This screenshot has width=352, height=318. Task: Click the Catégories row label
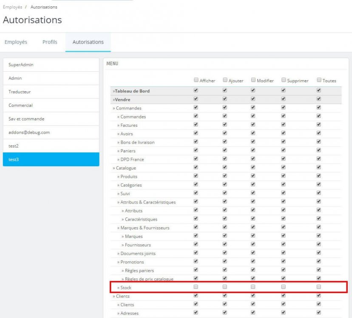coord(131,185)
